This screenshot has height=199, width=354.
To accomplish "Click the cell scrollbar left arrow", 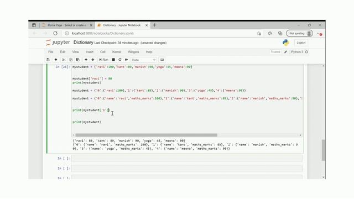I will tap(74, 135).
